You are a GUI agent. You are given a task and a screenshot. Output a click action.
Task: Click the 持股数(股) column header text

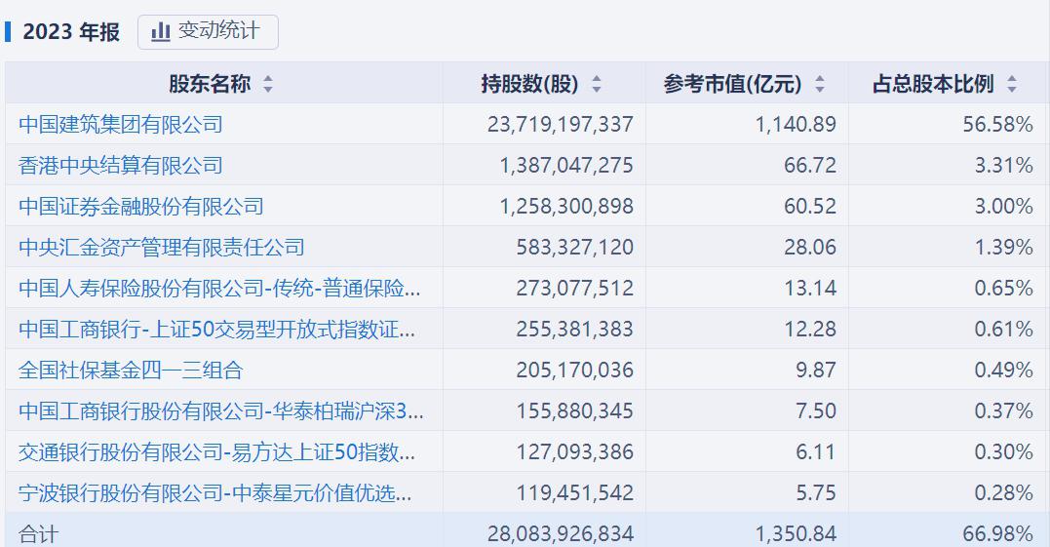point(529,84)
